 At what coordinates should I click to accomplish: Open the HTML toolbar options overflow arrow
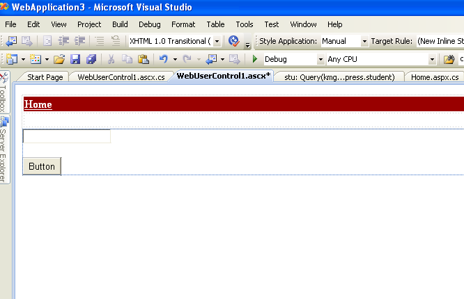pos(248,45)
